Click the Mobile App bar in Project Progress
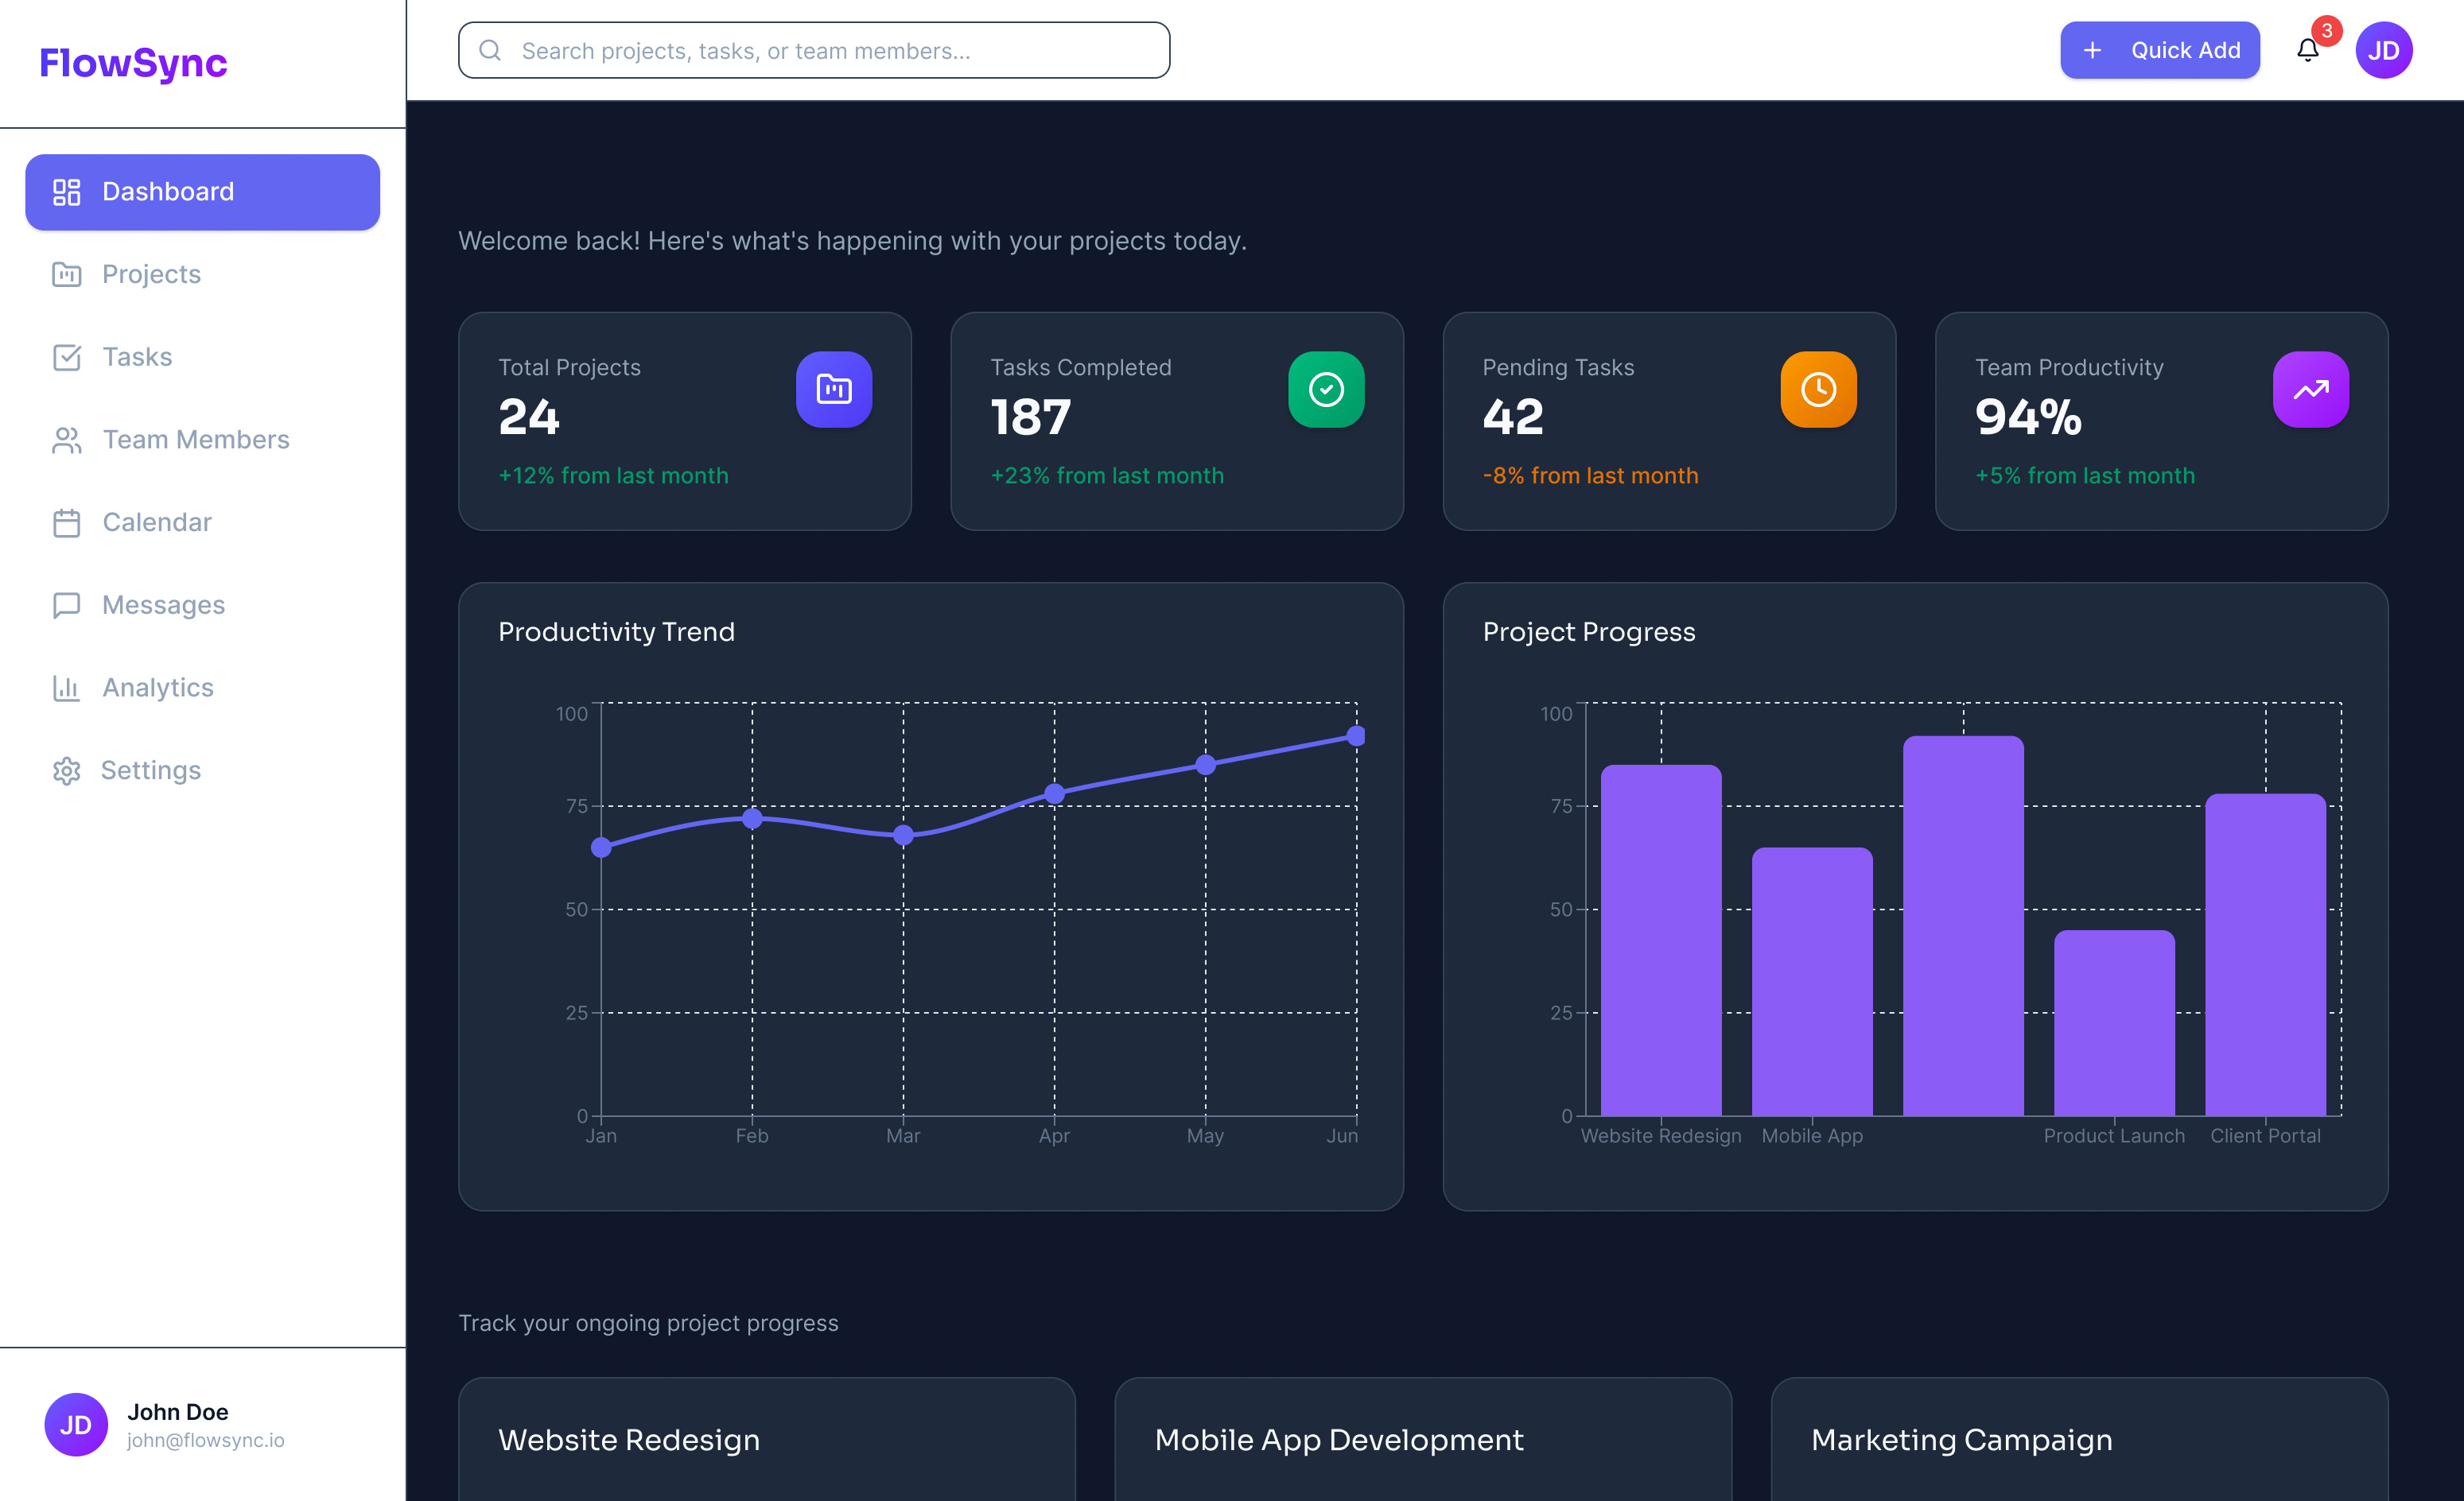This screenshot has height=1501, width=2464. (x=1812, y=981)
